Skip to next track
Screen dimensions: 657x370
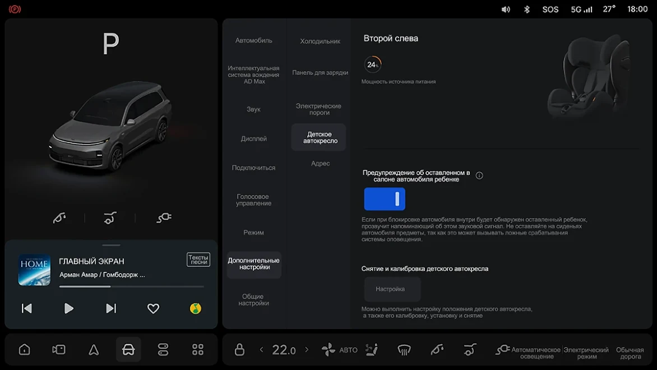point(110,308)
